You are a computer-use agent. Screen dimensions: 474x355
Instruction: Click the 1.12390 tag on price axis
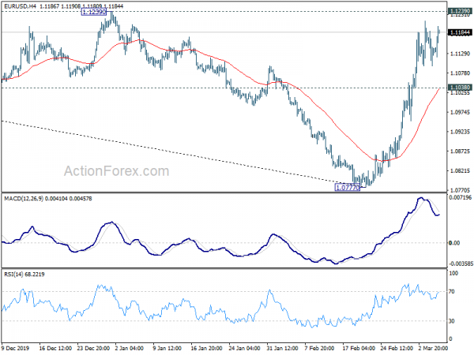[460, 11]
